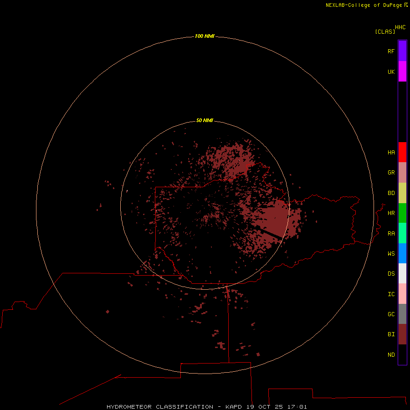Click the UK magenta legend swatch

click(402, 72)
